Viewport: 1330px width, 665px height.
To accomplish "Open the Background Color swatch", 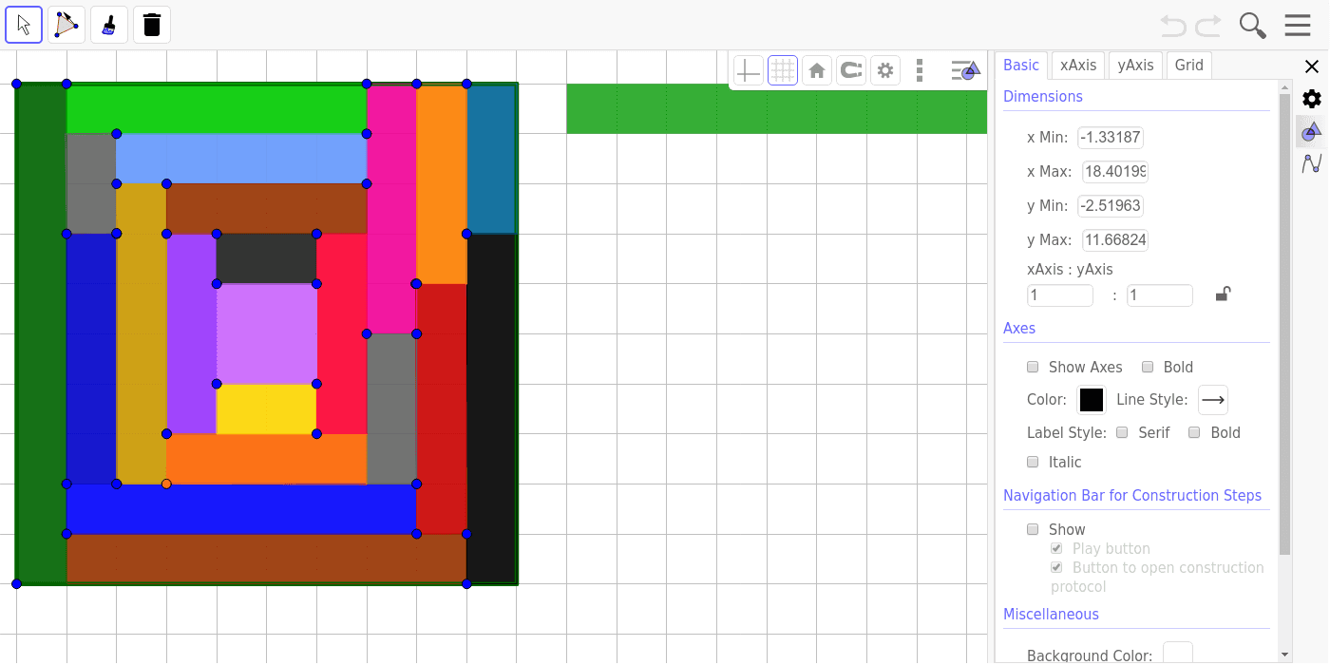I will click(x=1178, y=655).
